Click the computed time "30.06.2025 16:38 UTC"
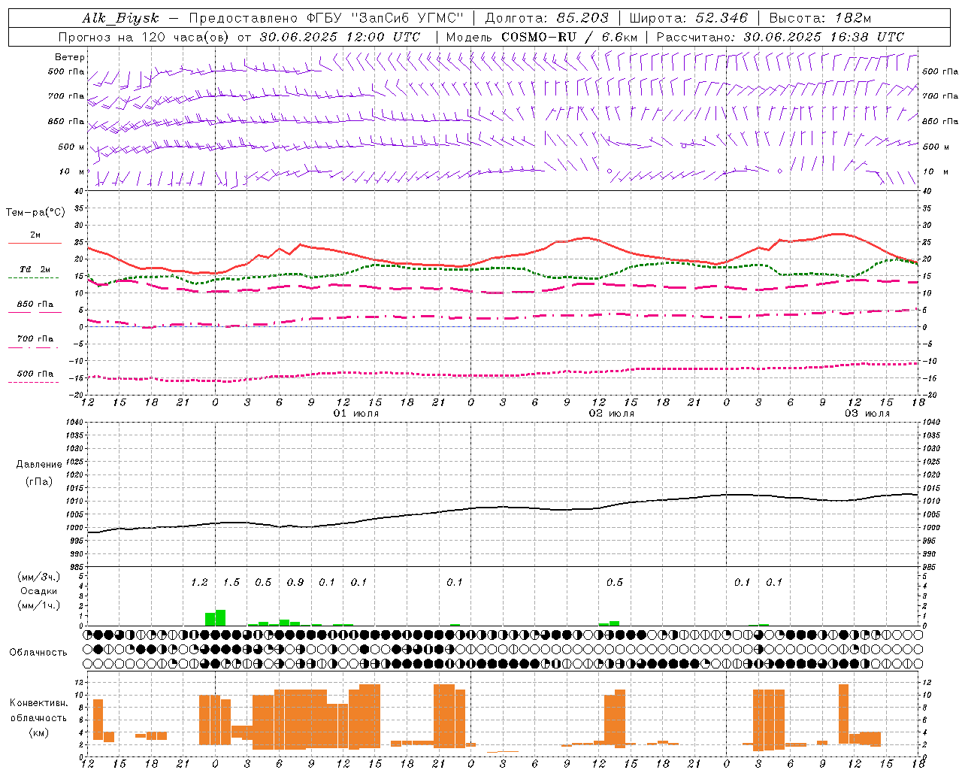This screenshot has width=962, height=770. click(824, 37)
